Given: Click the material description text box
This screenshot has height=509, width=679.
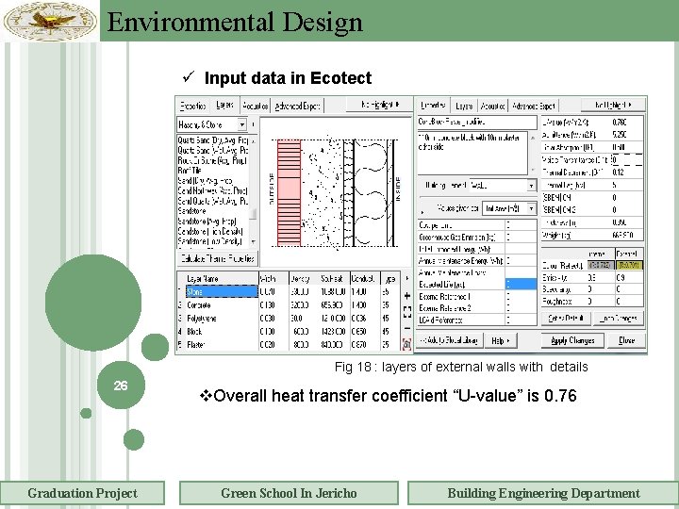Looking at the screenshot, I should pyautogui.click(x=472, y=154).
